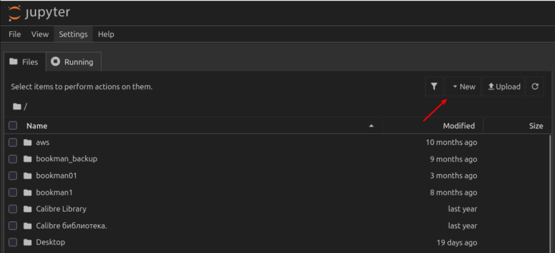This screenshot has height=253, width=555.
Task: Click the Calibre Library folder icon
Action: 28,209
